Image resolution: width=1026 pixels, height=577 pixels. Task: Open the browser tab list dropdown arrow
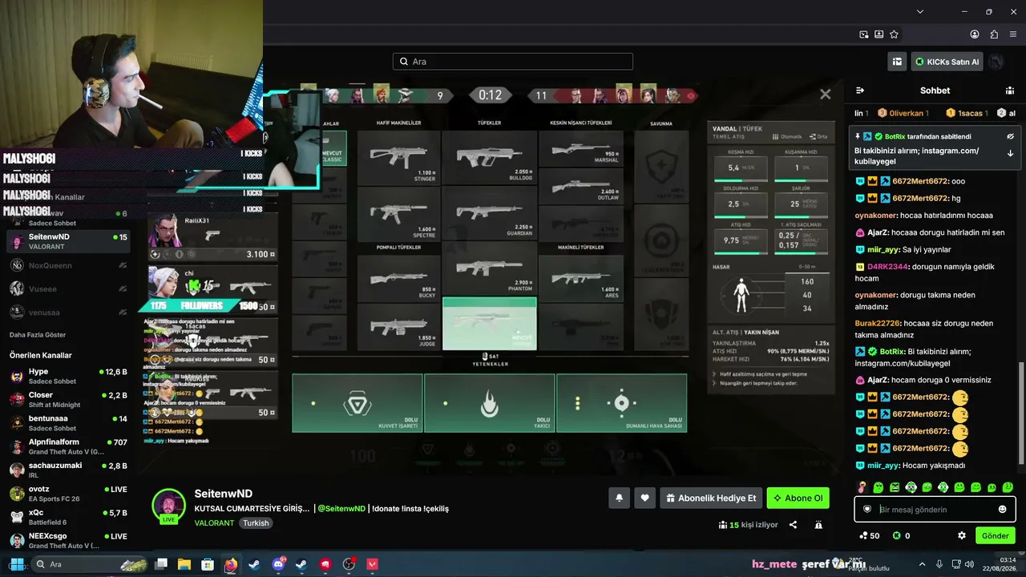tap(920, 11)
